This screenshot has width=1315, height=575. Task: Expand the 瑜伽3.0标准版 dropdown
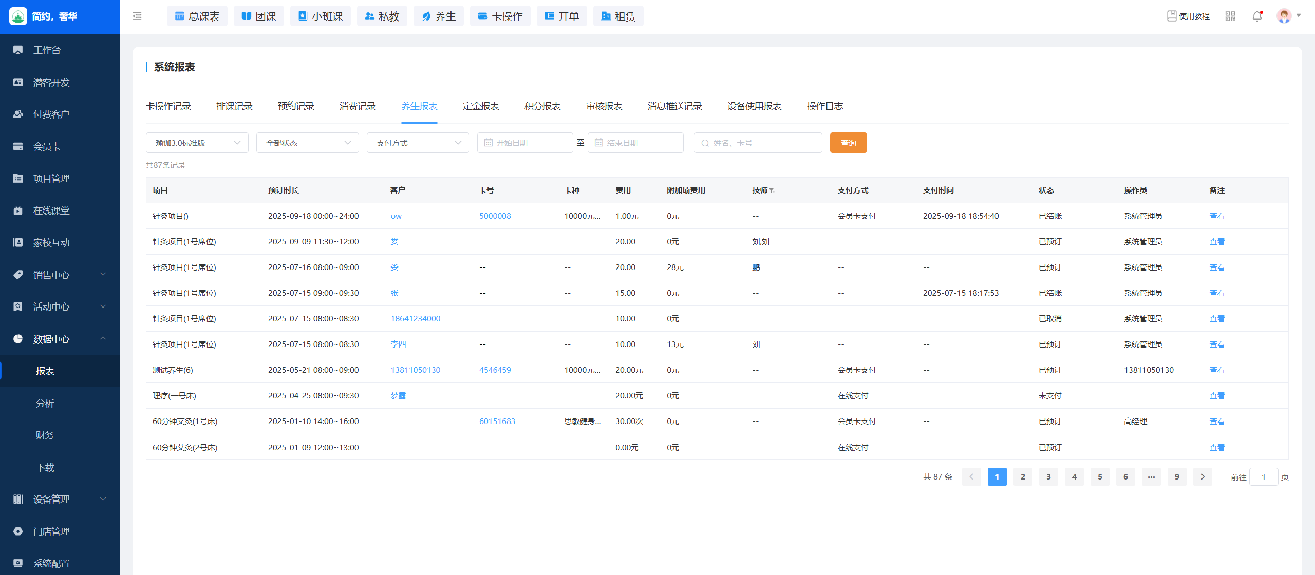tap(197, 143)
